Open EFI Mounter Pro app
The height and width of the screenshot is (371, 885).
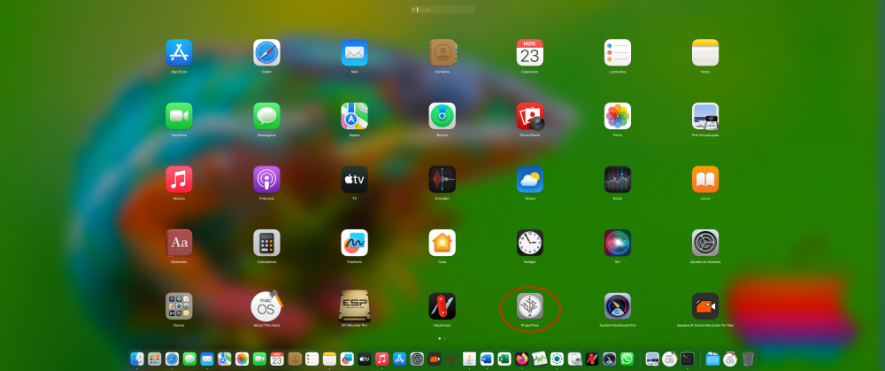pyautogui.click(x=355, y=306)
